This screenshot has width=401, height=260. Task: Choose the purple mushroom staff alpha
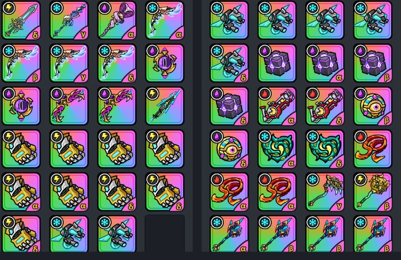click(x=117, y=20)
